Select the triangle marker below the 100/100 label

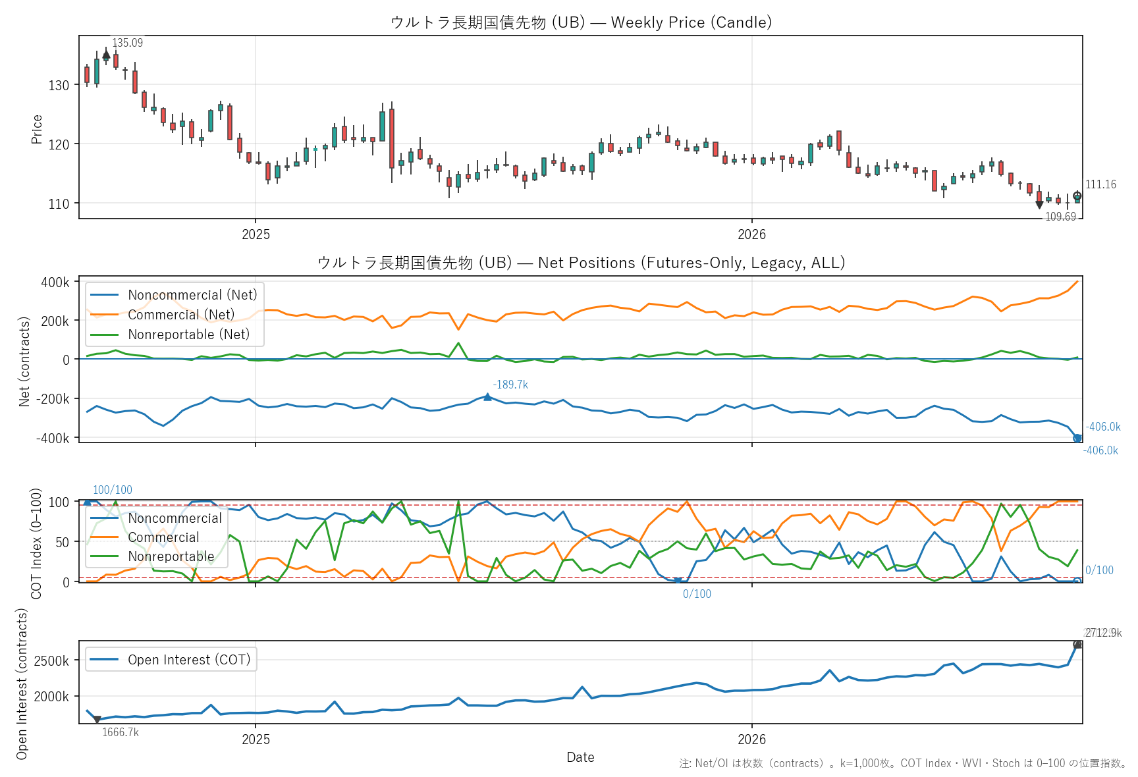coord(87,502)
